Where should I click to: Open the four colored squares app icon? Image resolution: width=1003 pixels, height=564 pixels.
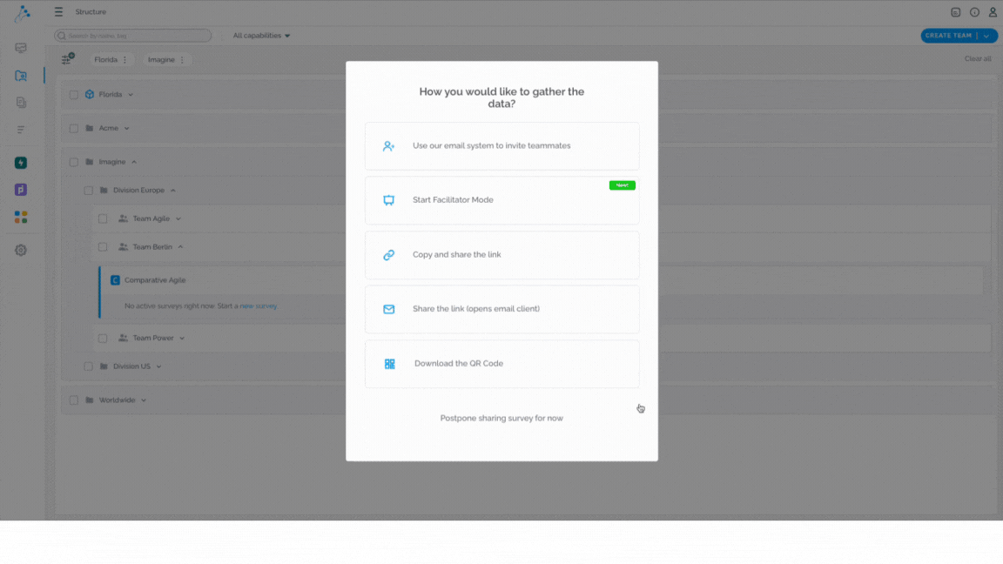21,218
